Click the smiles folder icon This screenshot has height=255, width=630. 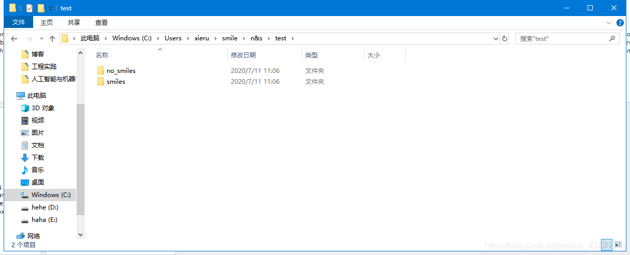(x=100, y=81)
